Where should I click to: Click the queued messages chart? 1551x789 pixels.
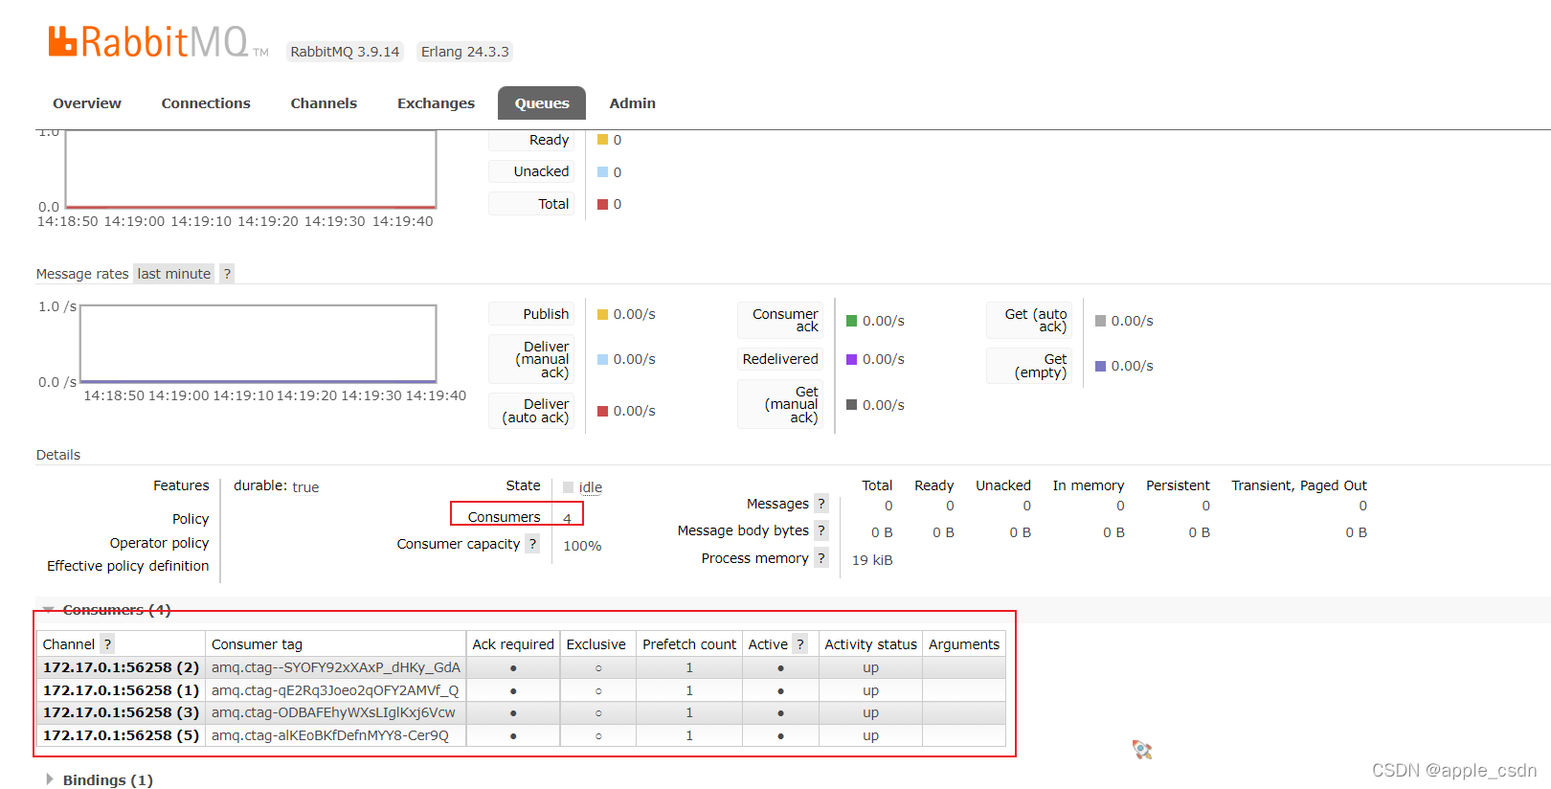tap(251, 169)
